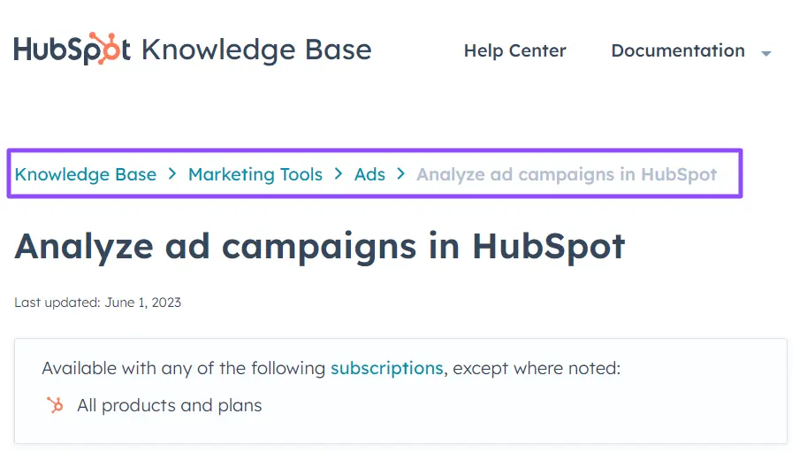Click the Knowledge Base title beside the logo
The width and height of the screenshot is (807, 452).
(256, 50)
